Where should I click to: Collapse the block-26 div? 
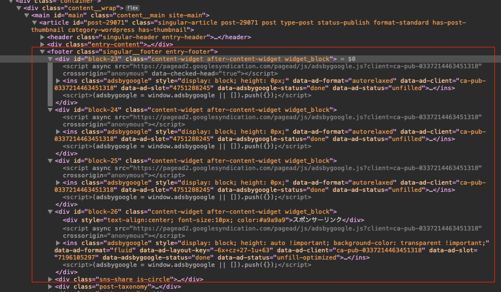[50, 211]
